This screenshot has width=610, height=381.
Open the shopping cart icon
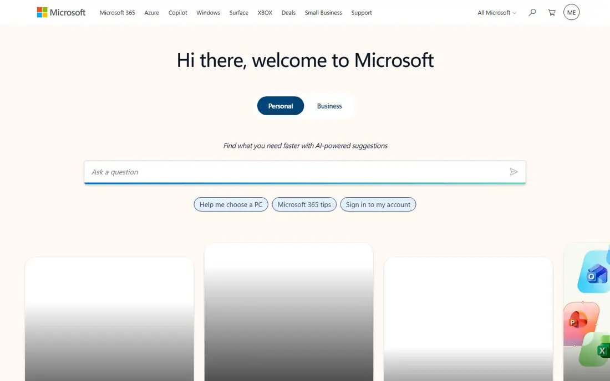(x=552, y=12)
